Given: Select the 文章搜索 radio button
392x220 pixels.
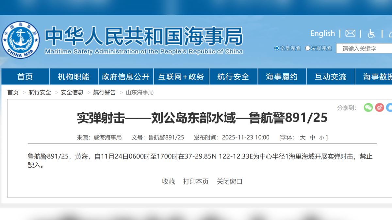Looking at the screenshot, I should (277, 48).
